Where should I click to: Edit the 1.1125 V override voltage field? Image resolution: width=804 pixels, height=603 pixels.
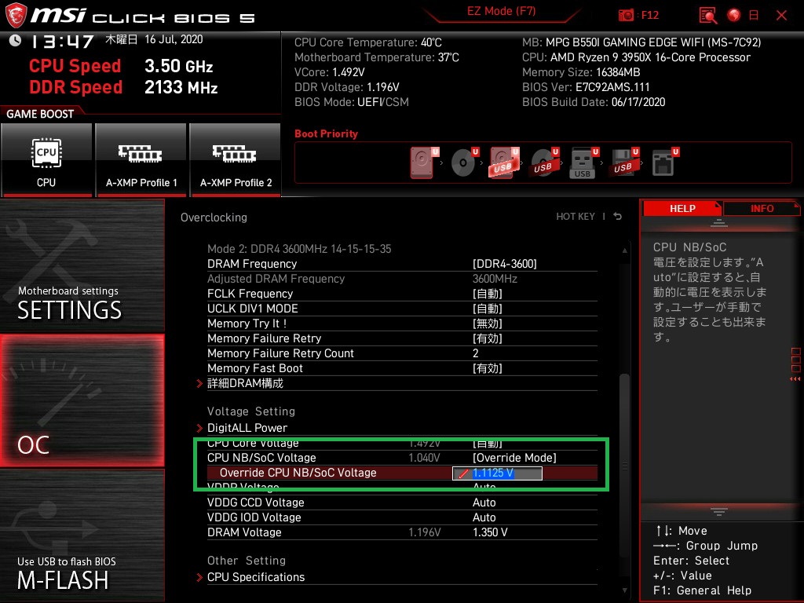497,473
